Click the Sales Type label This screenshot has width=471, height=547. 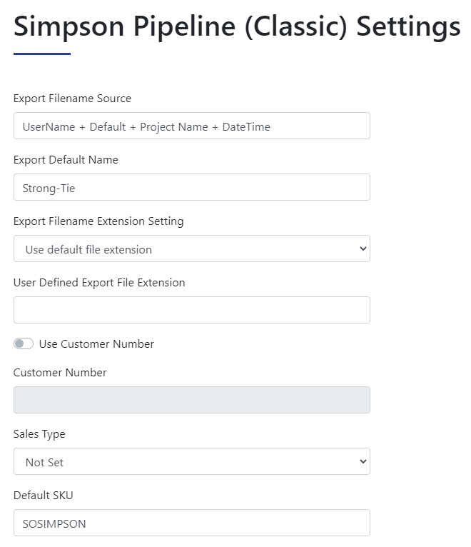tap(39, 434)
